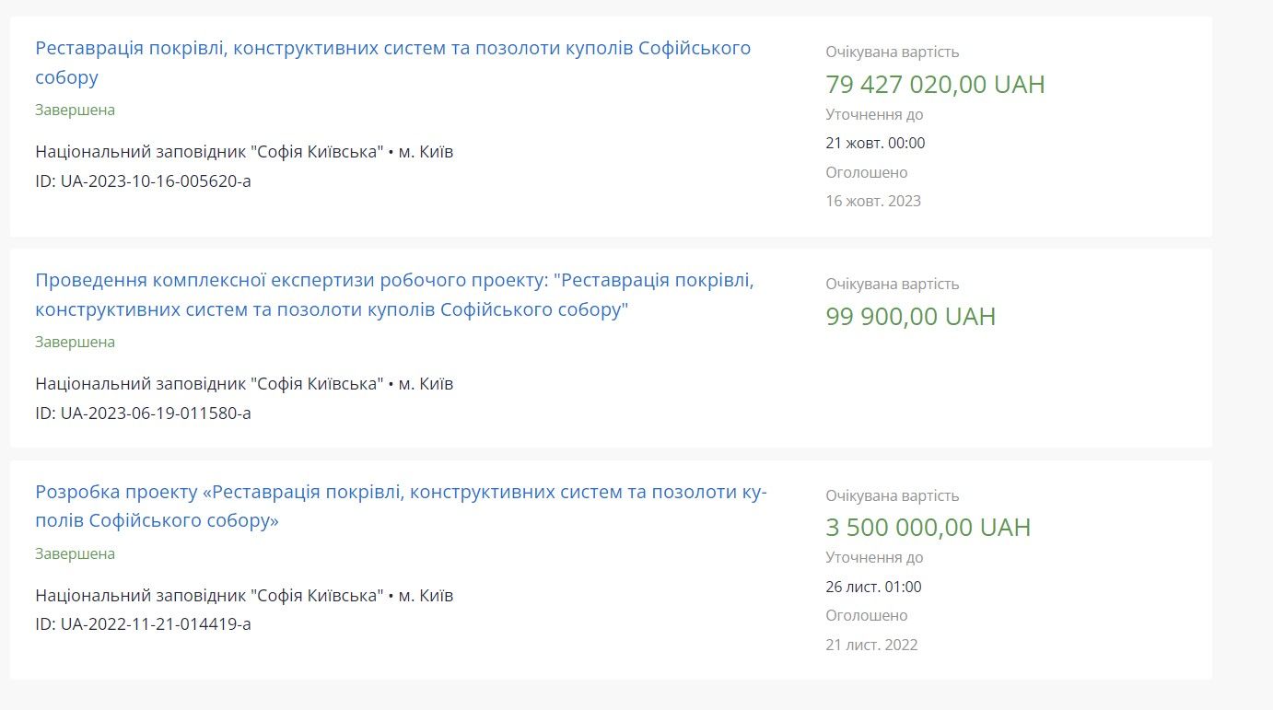Screen dimensions: 1273x710
Task: Click the 3 500 000,00 UAH amount
Action: 928,528
